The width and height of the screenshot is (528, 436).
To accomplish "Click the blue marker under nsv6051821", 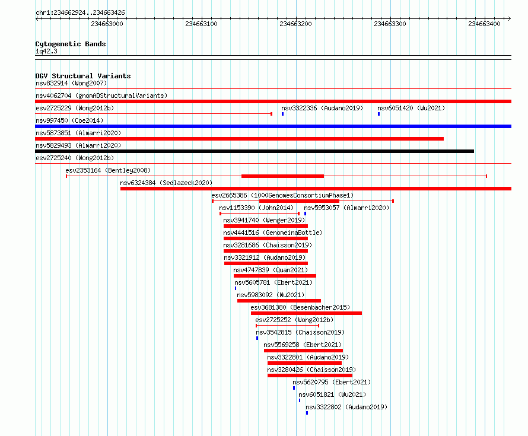I will (x=300, y=400).
